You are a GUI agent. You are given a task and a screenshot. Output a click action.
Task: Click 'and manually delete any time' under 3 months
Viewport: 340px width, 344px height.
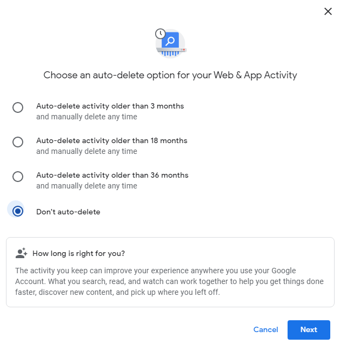pyautogui.click(x=86, y=117)
